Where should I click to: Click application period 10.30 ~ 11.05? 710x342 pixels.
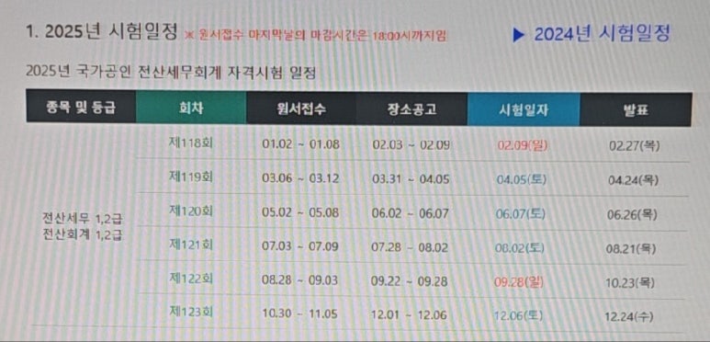tap(299, 313)
